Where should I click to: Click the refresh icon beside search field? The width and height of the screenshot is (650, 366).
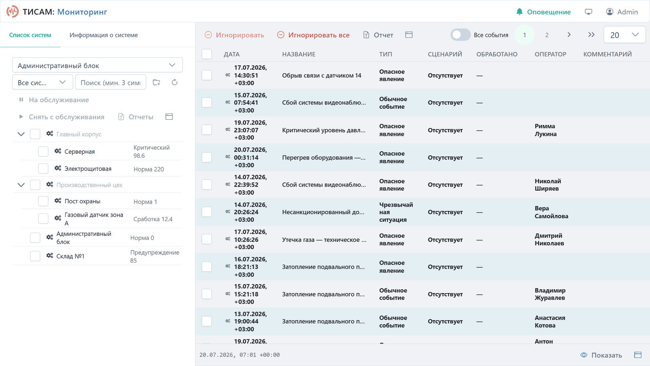pyautogui.click(x=175, y=82)
